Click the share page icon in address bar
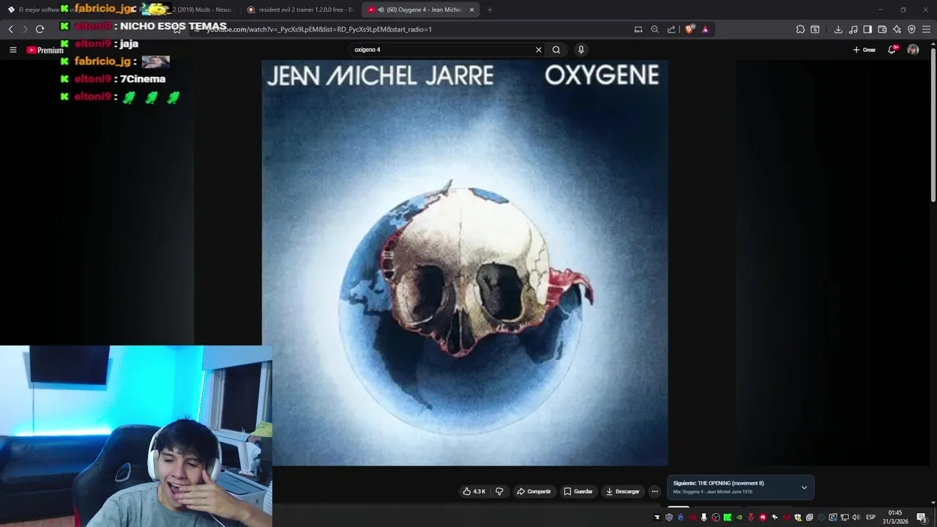 [671, 29]
